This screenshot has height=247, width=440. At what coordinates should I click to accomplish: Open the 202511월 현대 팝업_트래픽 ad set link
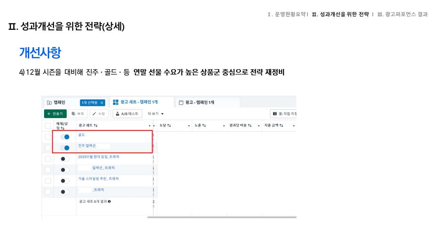tap(99, 157)
